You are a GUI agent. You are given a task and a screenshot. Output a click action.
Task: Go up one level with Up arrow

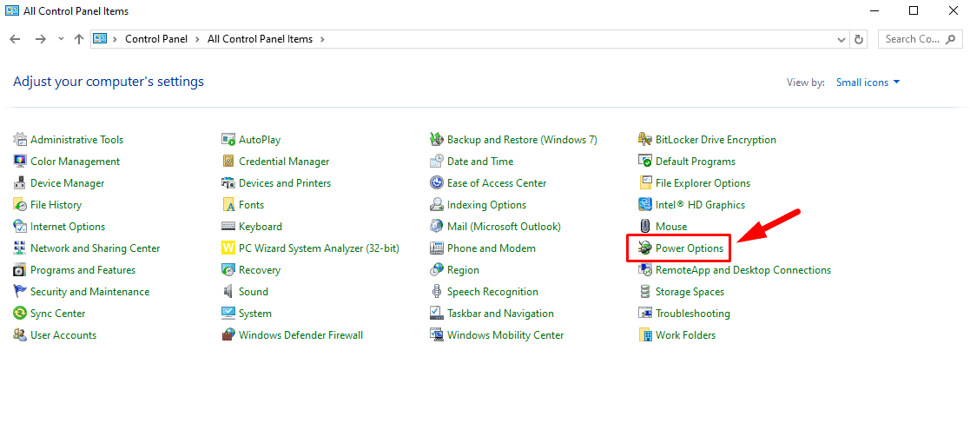(x=78, y=39)
